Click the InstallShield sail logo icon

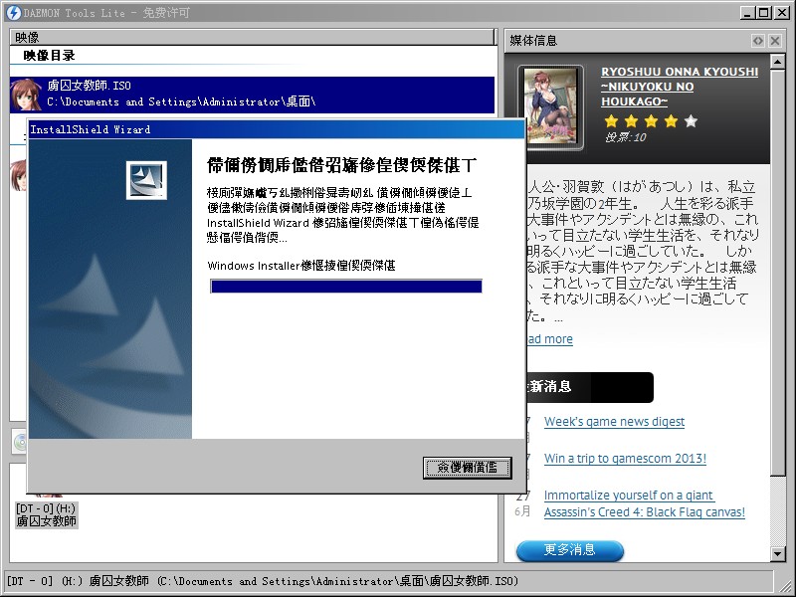pyautogui.click(x=146, y=180)
